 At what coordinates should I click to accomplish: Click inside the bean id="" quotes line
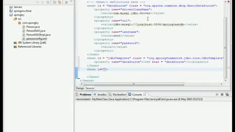[104, 69]
